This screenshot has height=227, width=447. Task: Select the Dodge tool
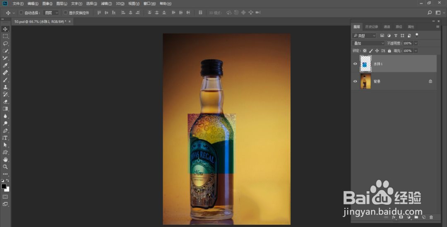(x=5, y=123)
